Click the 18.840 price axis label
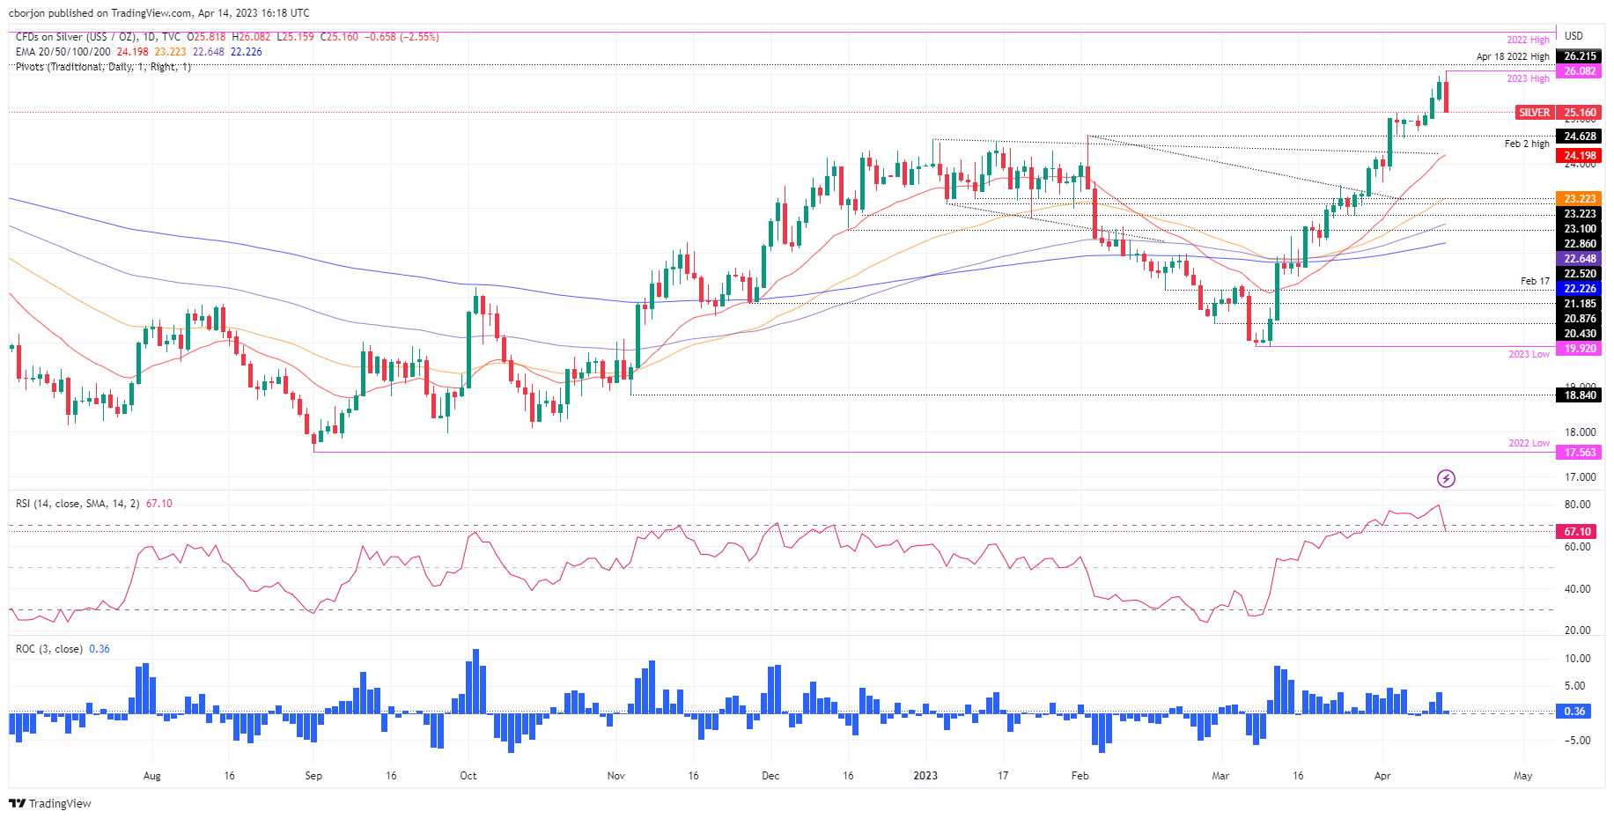1614x819 pixels. pyautogui.click(x=1580, y=395)
